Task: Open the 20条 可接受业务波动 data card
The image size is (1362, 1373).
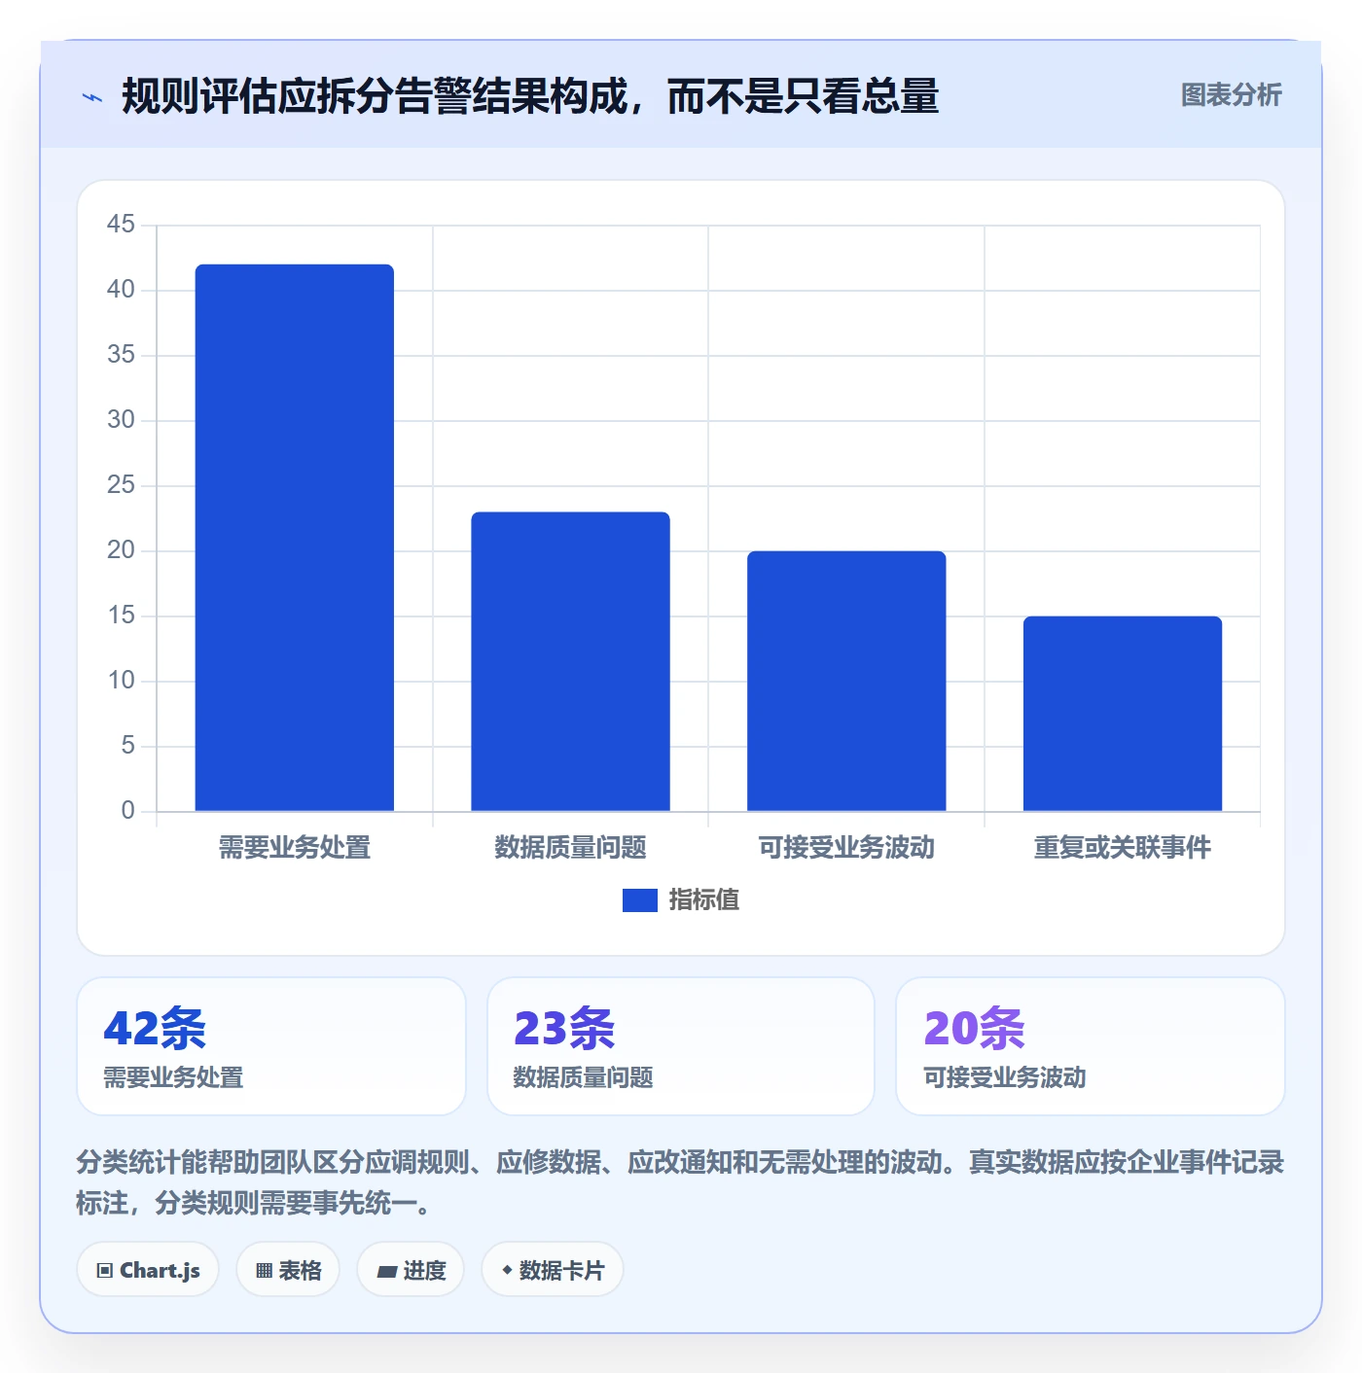Action: click(x=1091, y=1046)
